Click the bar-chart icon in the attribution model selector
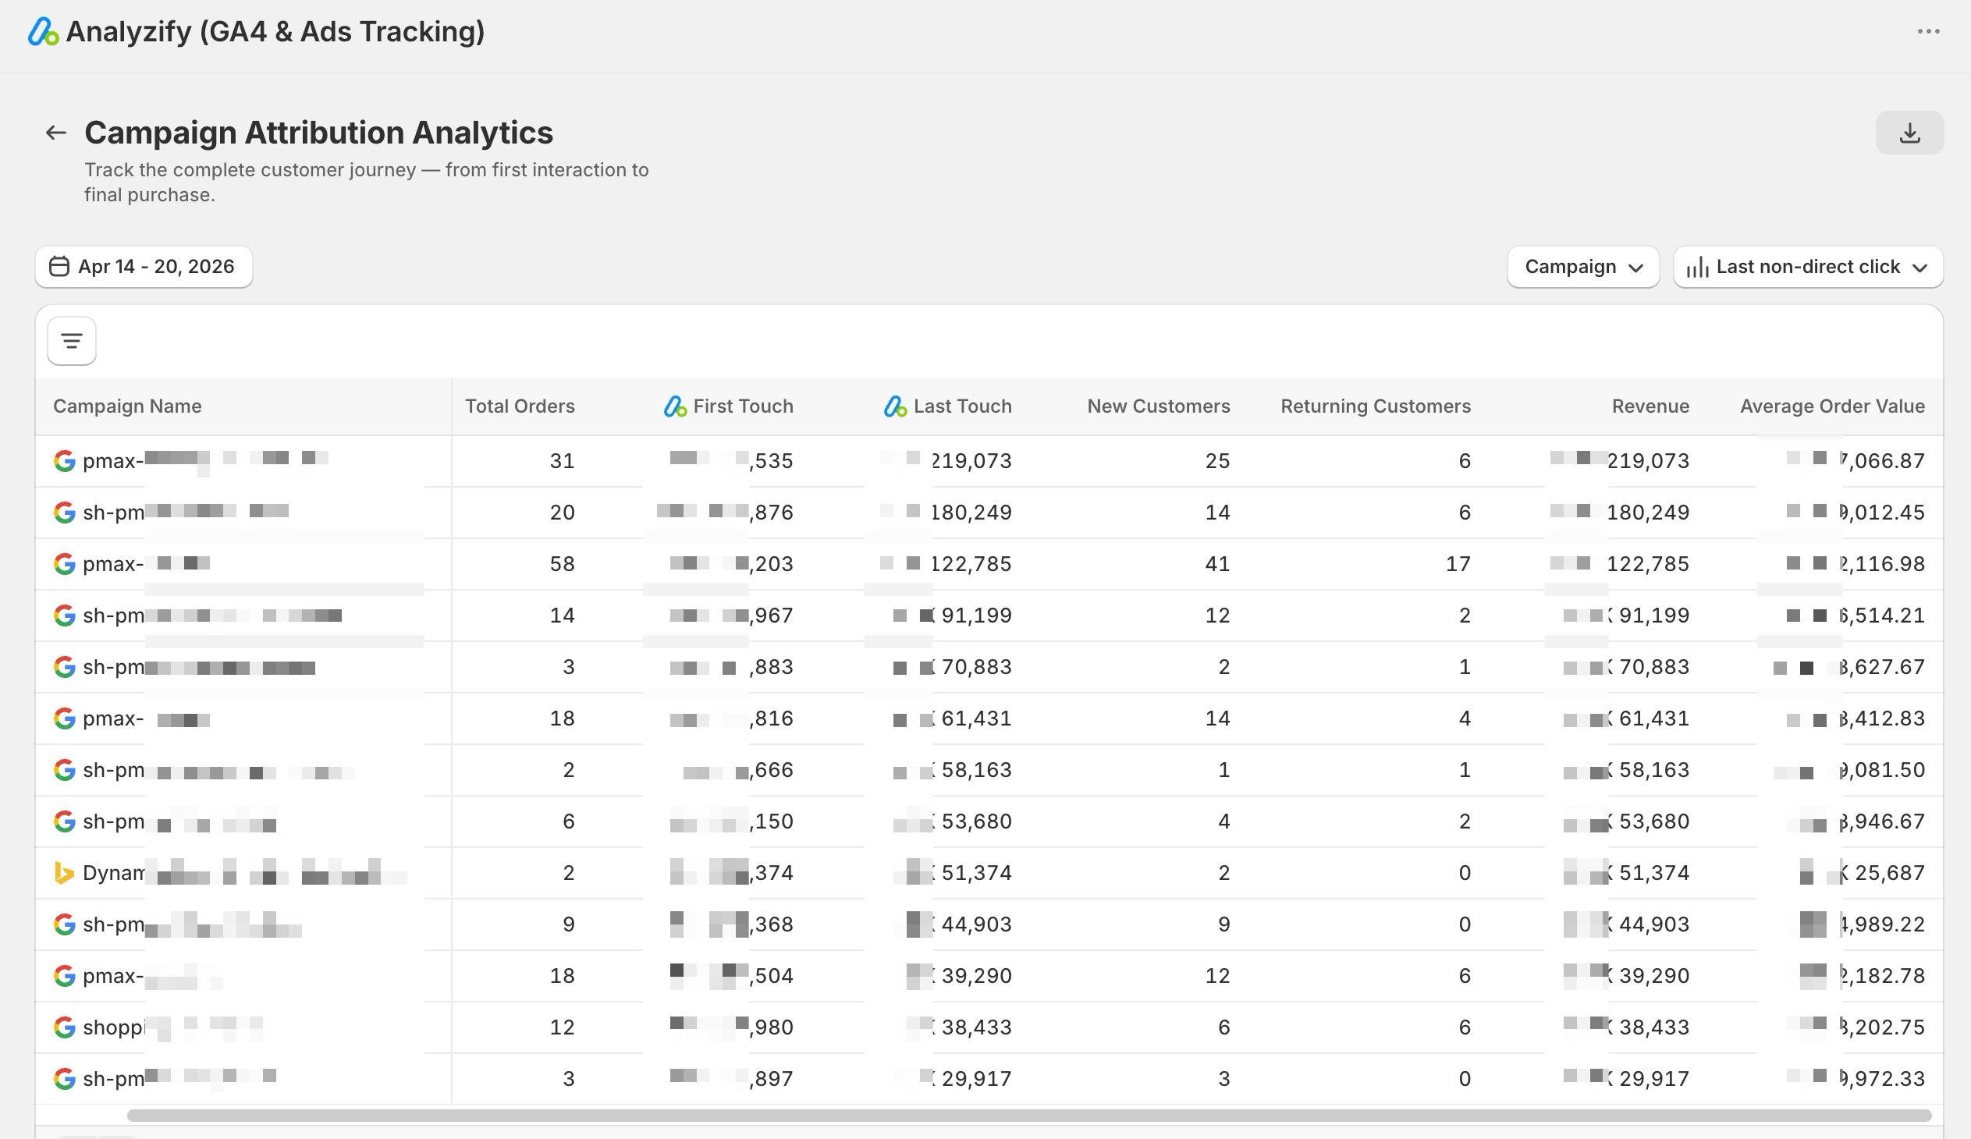Screen dimensions: 1971x1139 coord(1699,267)
